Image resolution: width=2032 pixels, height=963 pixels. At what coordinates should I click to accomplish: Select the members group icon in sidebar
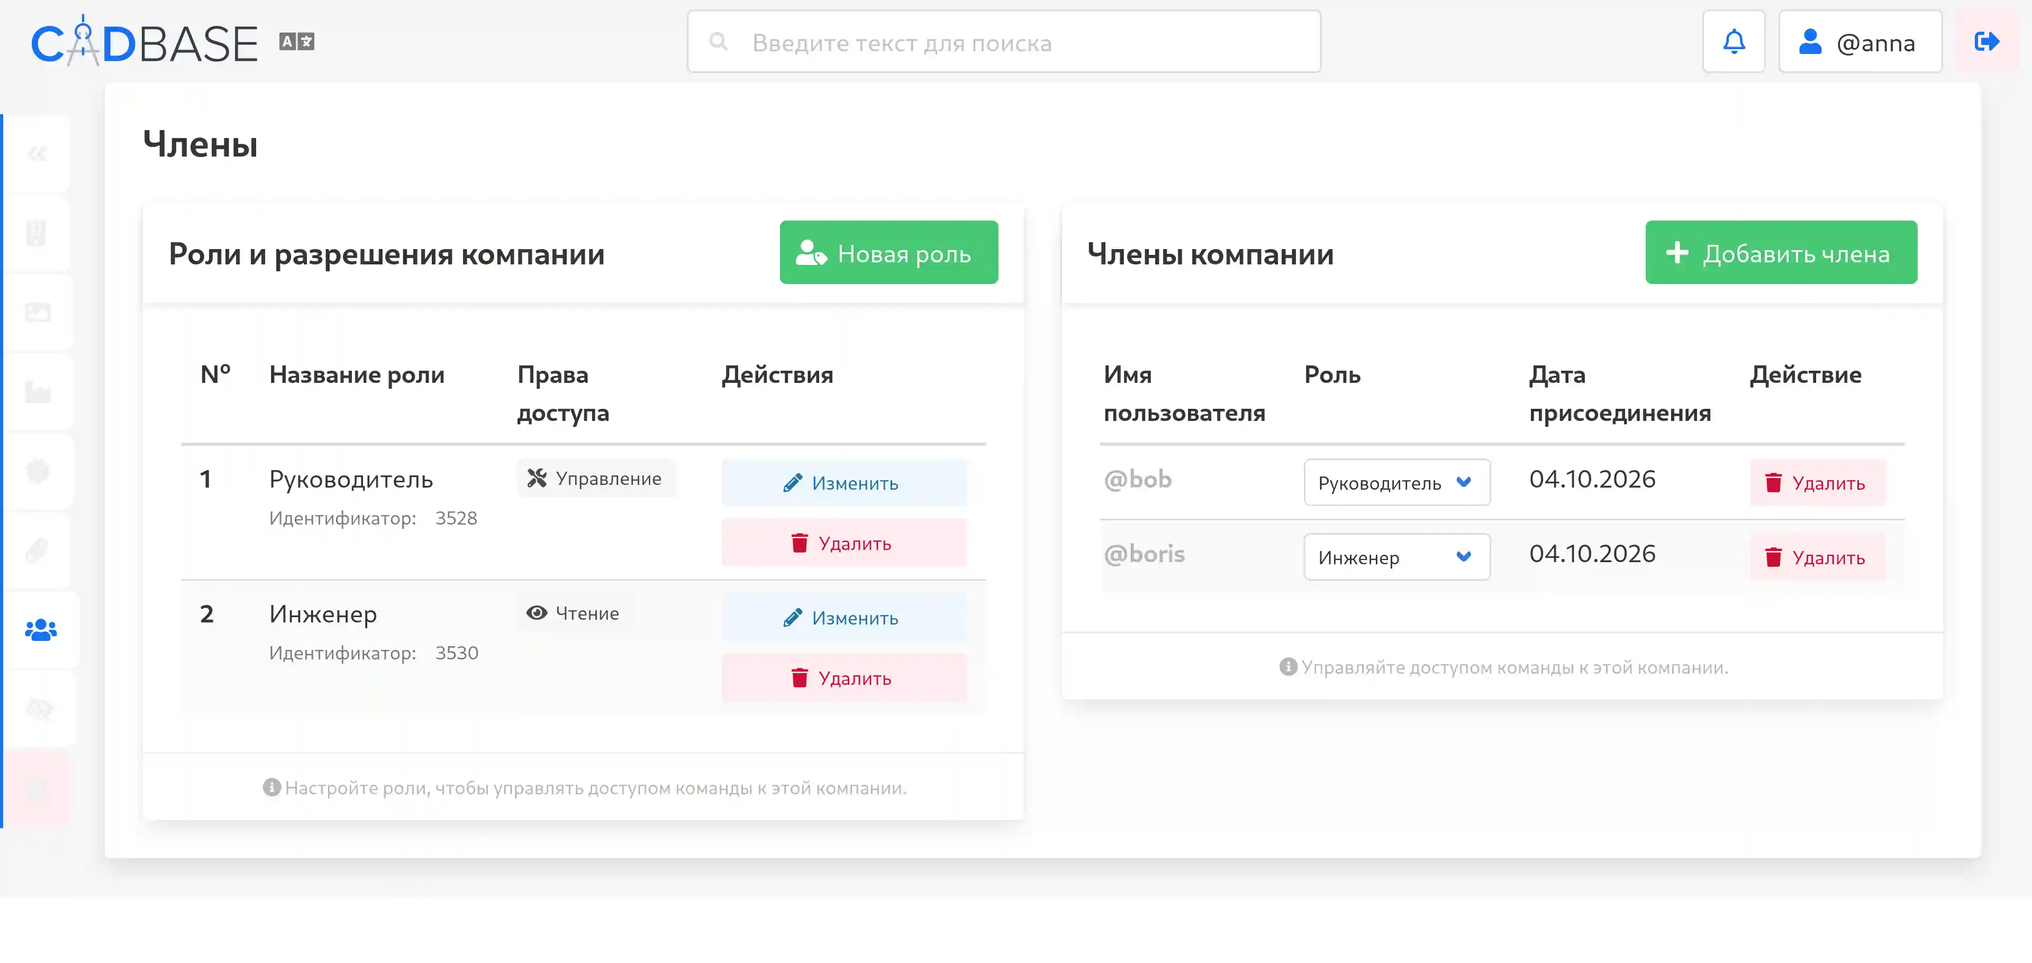(40, 630)
